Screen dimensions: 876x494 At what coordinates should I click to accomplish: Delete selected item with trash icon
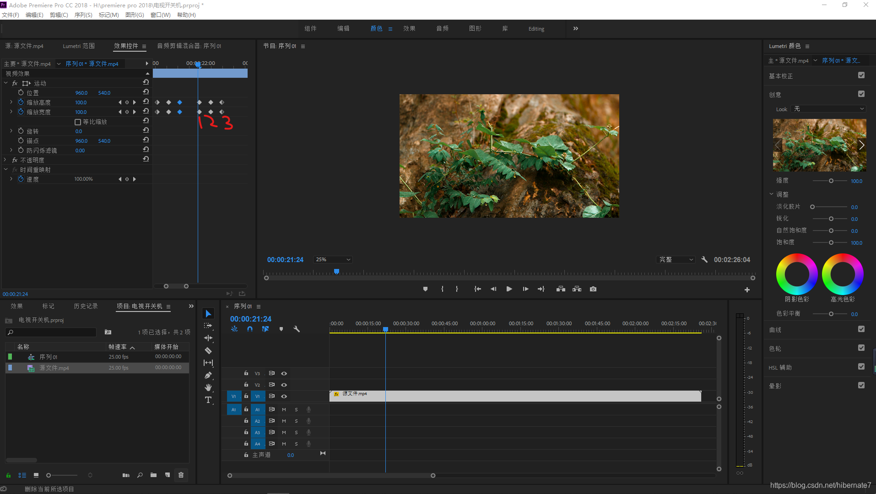(x=181, y=475)
